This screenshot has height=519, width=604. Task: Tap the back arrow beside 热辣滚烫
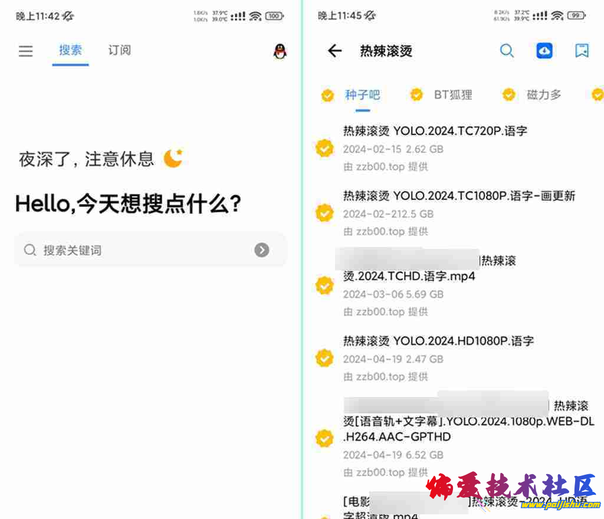coord(334,51)
